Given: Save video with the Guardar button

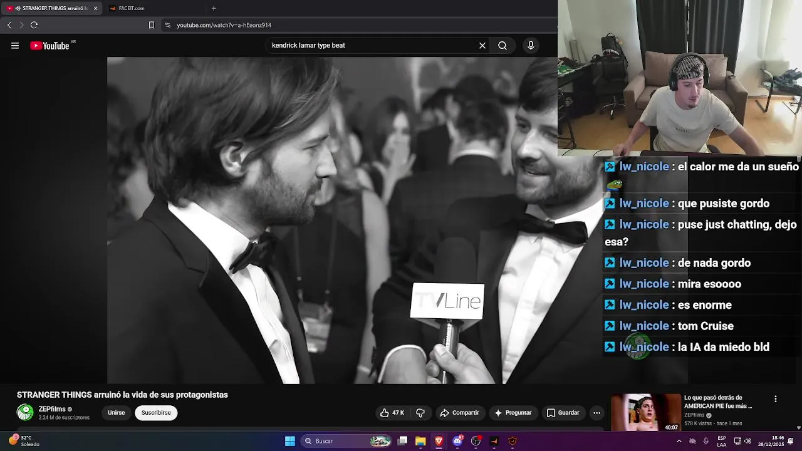Looking at the screenshot, I should coord(563,413).
